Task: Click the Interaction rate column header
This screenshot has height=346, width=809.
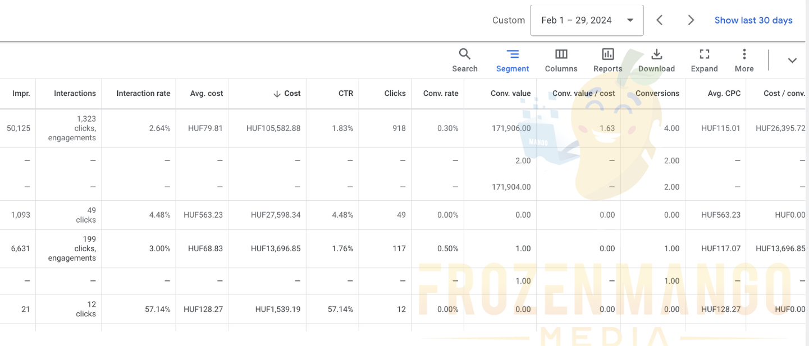Action: tap(143, 94)
